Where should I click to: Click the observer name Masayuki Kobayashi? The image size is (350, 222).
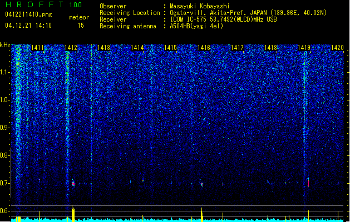click(x=200, y=6)
